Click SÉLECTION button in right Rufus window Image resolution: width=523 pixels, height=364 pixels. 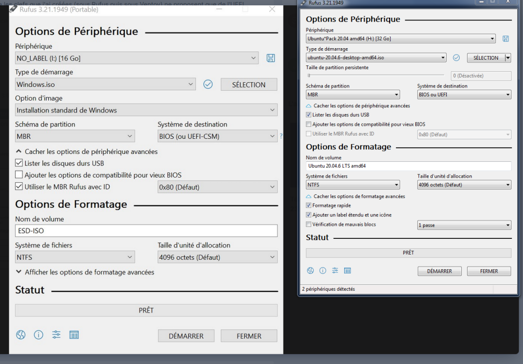point(486,58)
